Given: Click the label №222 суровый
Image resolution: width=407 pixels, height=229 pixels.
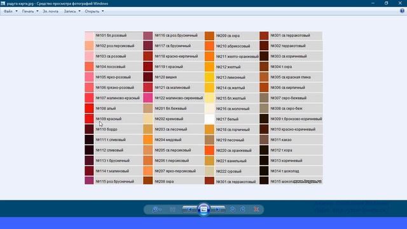Looking at the screenshot, I should coord(229,171).
